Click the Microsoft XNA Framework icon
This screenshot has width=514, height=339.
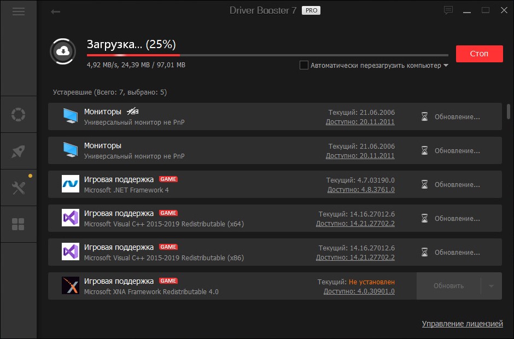click(x=71, y=286)
